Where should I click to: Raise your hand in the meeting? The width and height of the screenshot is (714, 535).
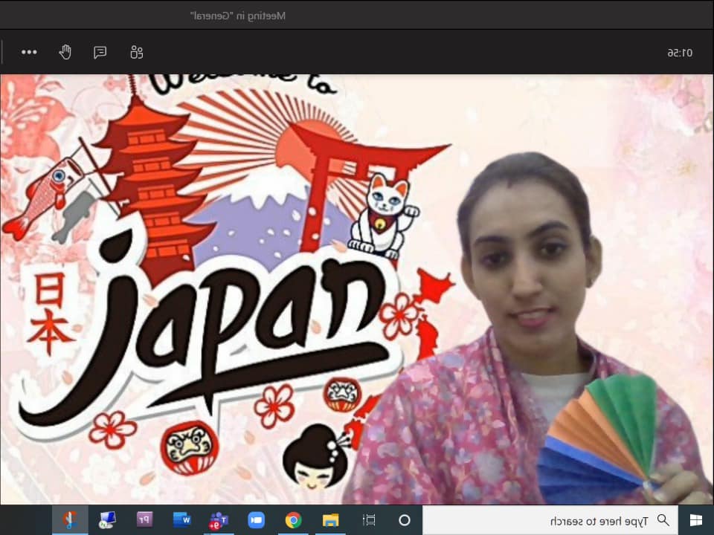click(x=65, y=52)
